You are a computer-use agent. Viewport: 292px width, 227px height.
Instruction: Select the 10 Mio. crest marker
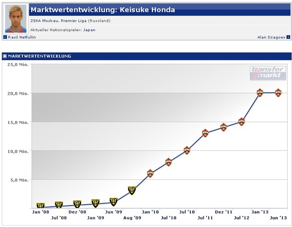pyautogui.click(x=187, y=150)
